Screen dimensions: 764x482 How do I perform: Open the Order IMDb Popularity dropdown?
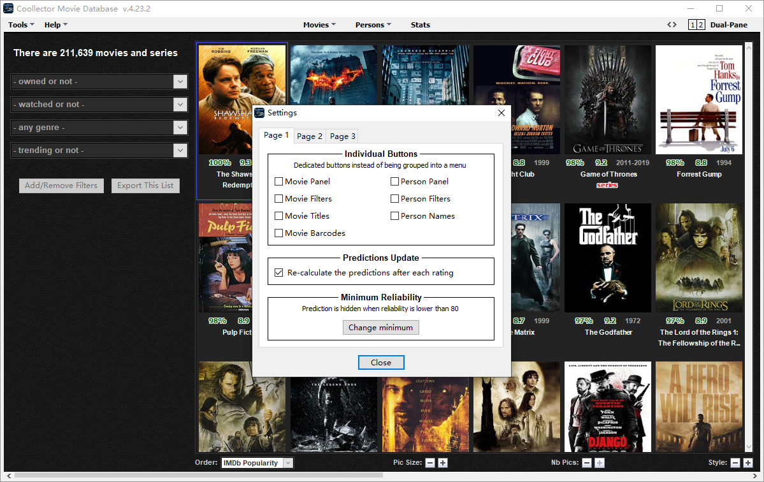[288, 463]
